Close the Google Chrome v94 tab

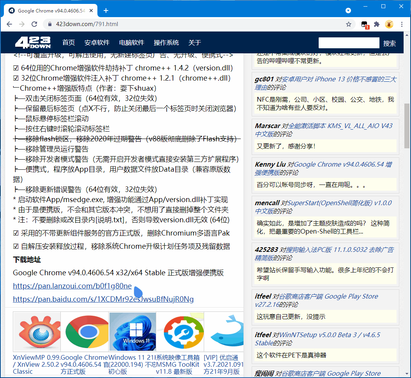click(91, 11)
